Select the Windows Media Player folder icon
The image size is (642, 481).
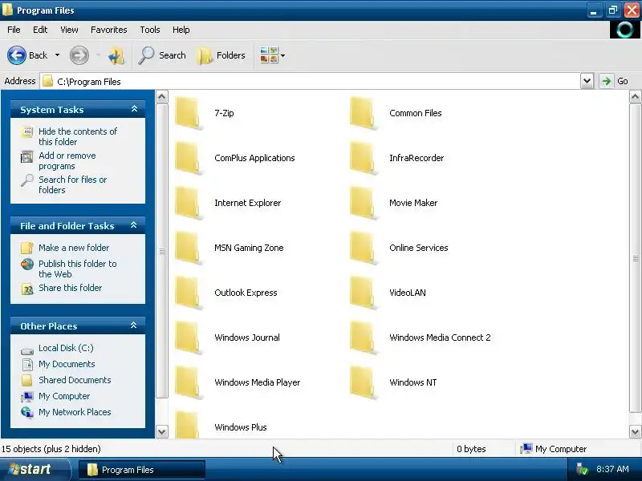pyautogui.click(x=189, y=382)
